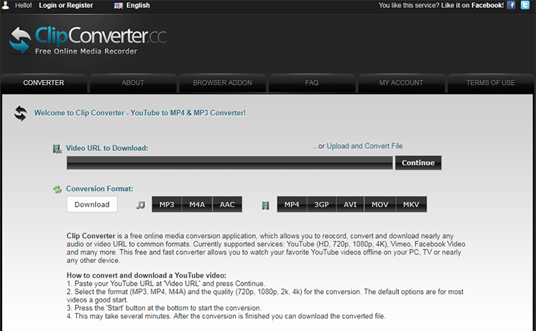Screen dimensions: 536x331
Task: Open the My Account tab
Action: (401, 83)
